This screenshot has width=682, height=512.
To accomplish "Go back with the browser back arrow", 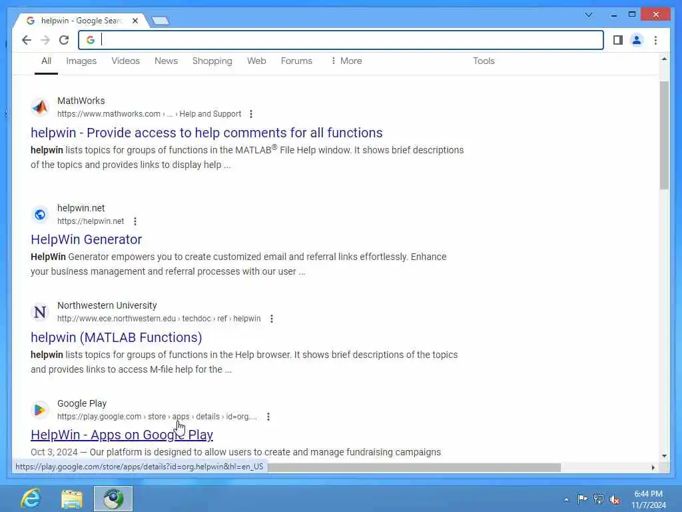I will [27, 40].
